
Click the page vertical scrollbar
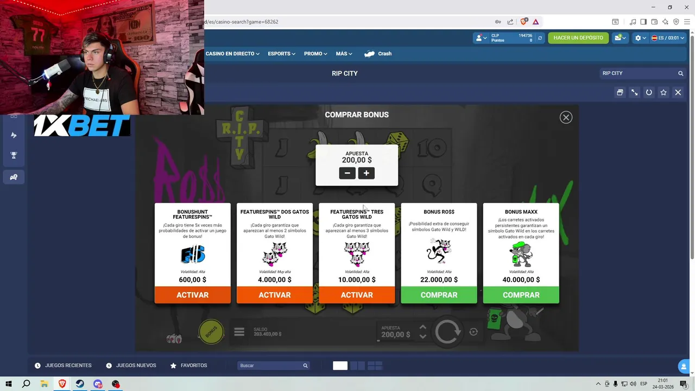[692, 147]
